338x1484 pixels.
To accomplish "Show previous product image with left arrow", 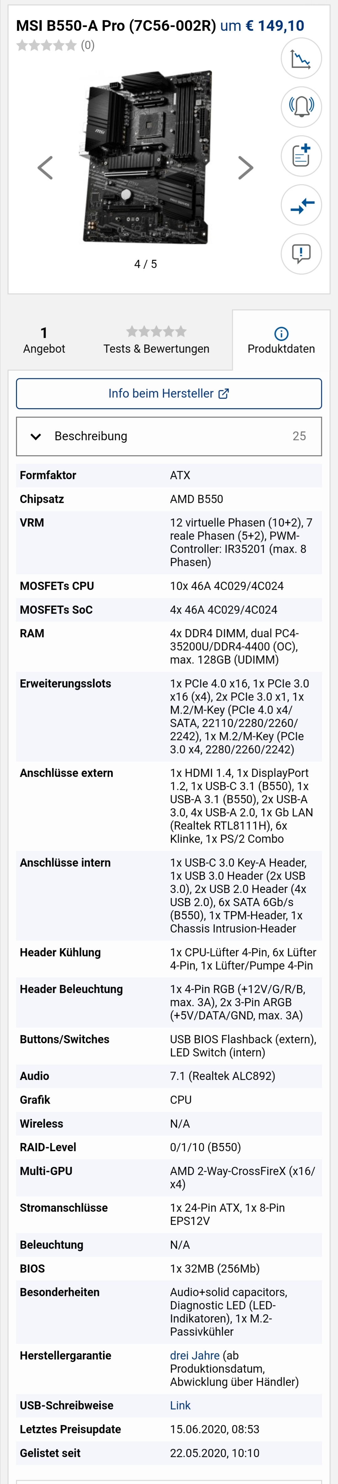I will [x=45, y=168].
